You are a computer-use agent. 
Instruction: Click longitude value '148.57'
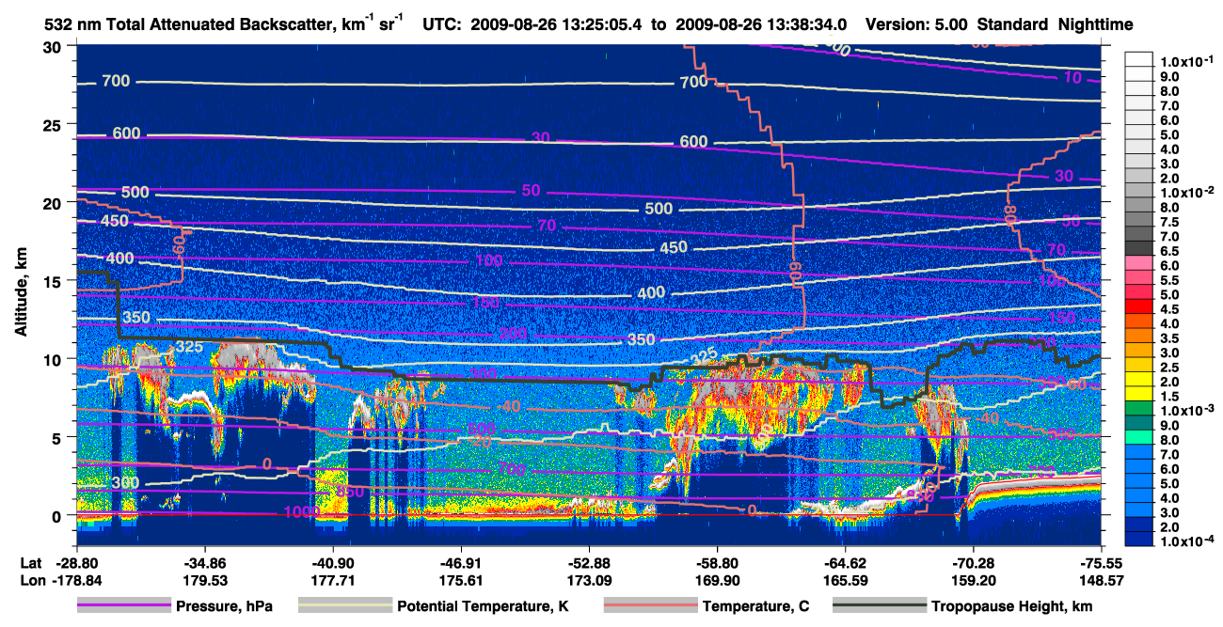1102,581
